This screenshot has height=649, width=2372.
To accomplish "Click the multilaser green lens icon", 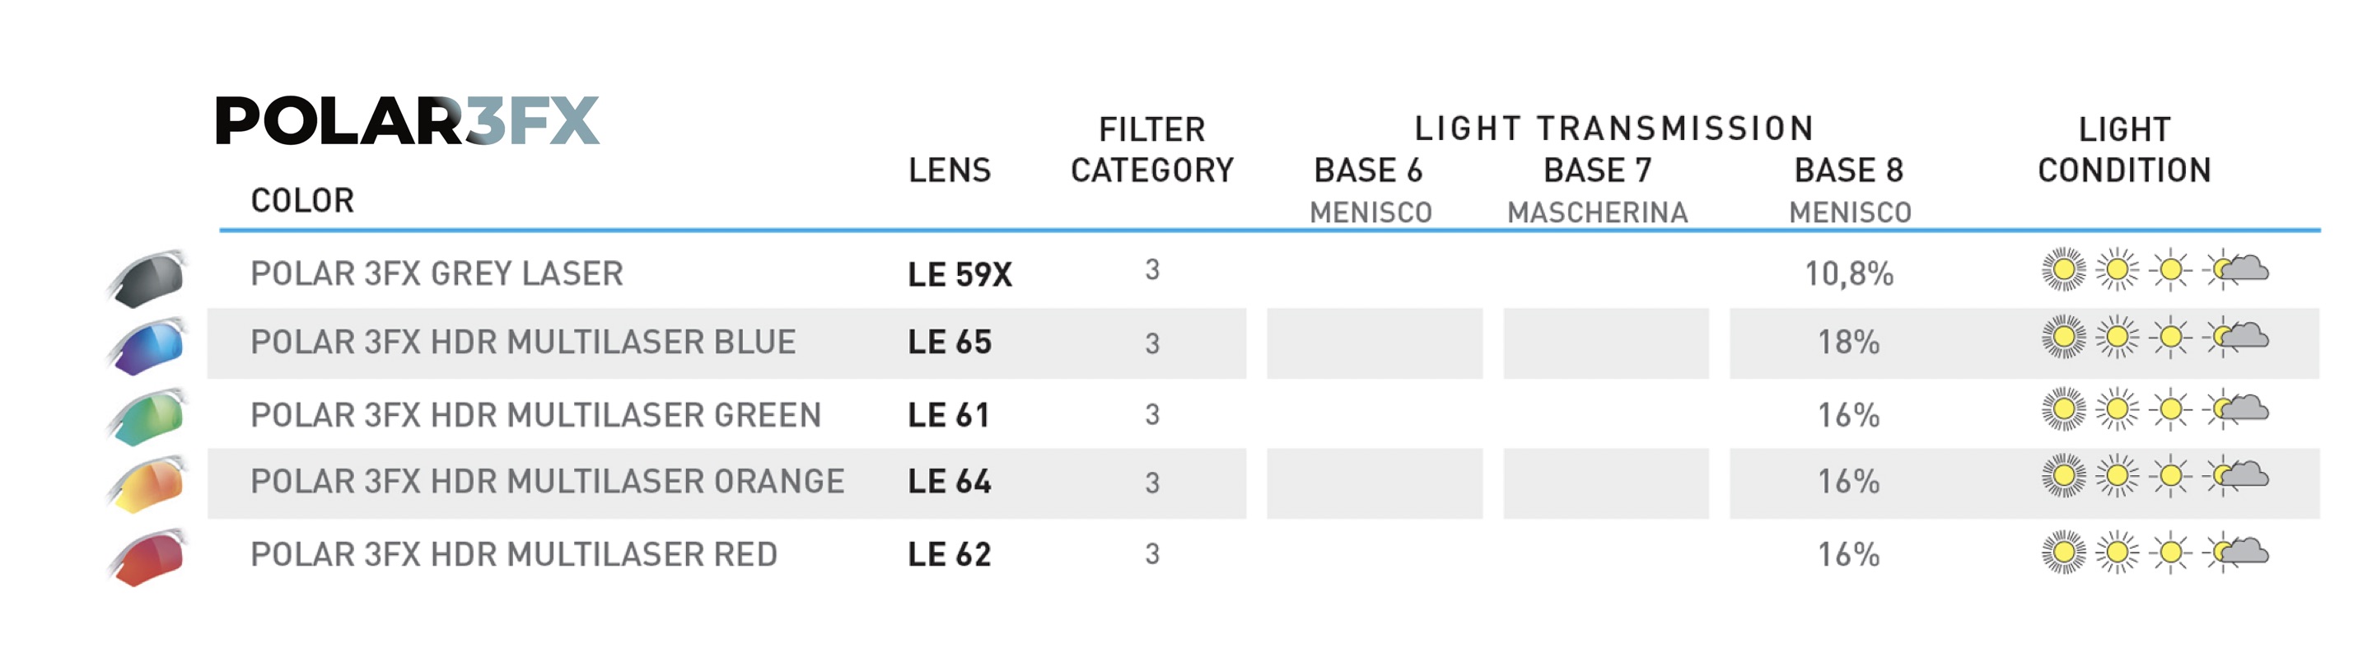I will [148, 417].
